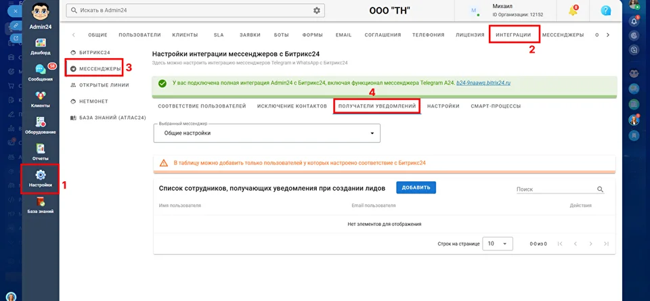Open the help question mark icon
The image size is (650, 301).
coord(605,11)
